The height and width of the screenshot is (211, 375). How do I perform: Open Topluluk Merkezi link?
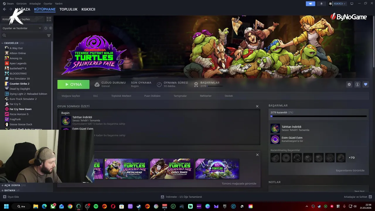point(121,96)
